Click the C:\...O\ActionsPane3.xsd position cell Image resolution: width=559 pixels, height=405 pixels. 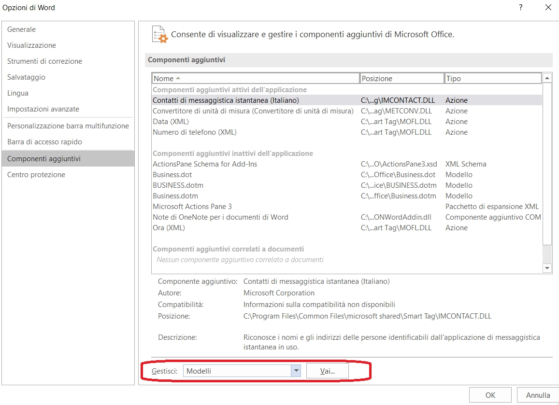399,164
